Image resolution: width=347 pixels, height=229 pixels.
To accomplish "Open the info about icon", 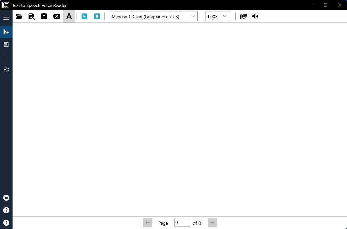I will 6,223.
